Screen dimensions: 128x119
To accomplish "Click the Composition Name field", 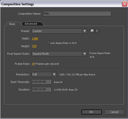I will pyautogui.click(x=77, y=14).
